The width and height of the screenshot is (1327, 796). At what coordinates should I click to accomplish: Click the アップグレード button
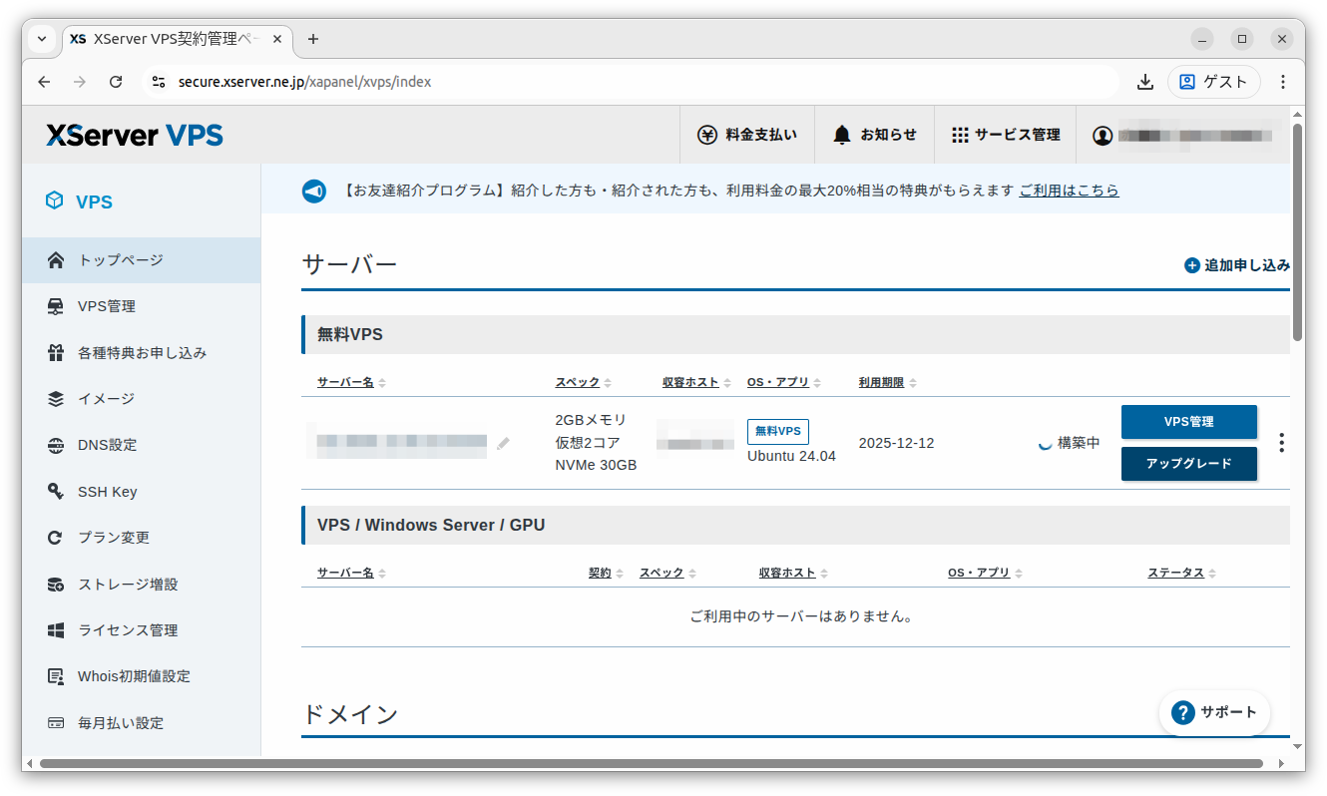1189,464
